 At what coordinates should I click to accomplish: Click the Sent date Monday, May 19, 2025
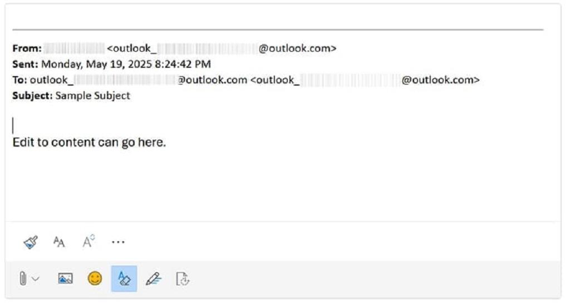(x=126, y=64)
